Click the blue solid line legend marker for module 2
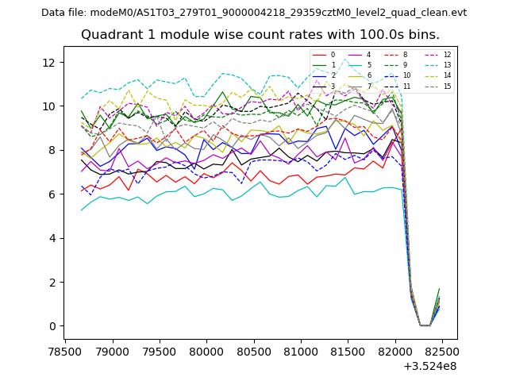The image size is (508, 381). (x=319, y=75)
